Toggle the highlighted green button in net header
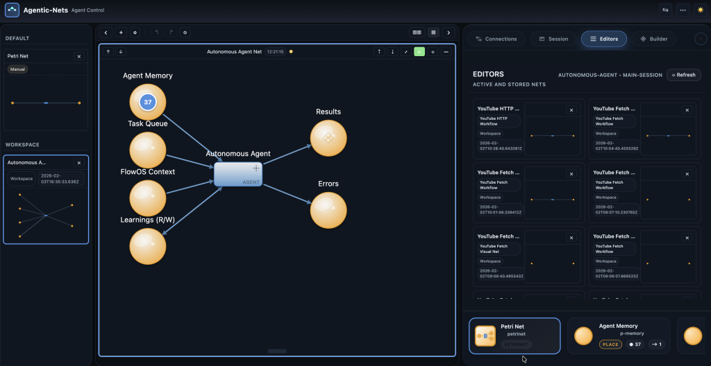This screenshot has height=366, width=711. click(x=419, y=51)
